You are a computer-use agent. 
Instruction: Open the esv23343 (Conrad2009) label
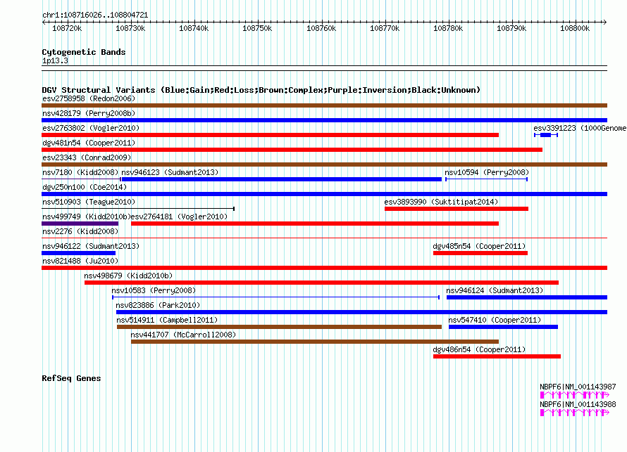tap(87, 157)
